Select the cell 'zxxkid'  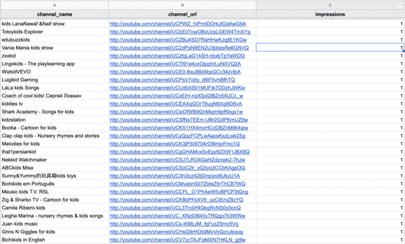[x=54, y=56]
